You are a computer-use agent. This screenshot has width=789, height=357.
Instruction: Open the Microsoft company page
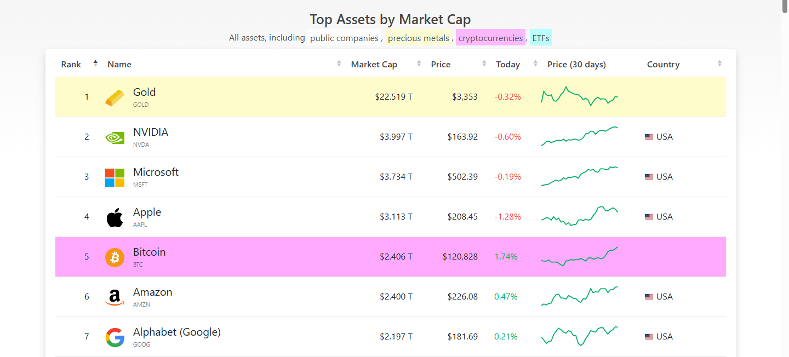click(x=156, y=172)
